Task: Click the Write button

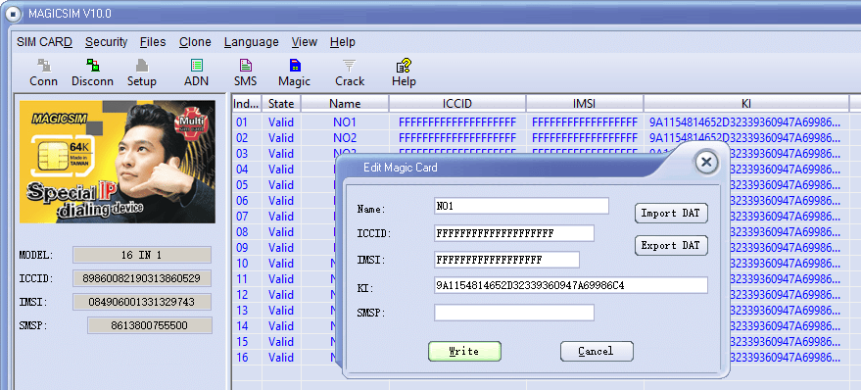Action: (464, 351)
